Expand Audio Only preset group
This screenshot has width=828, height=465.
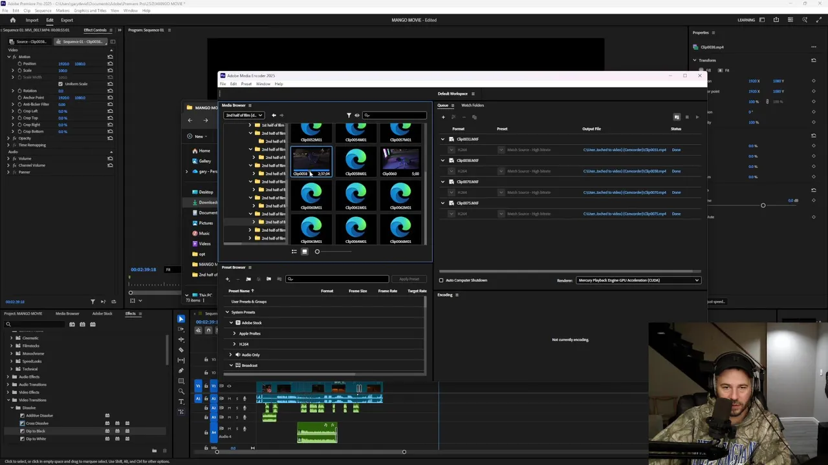pos(230,355)
